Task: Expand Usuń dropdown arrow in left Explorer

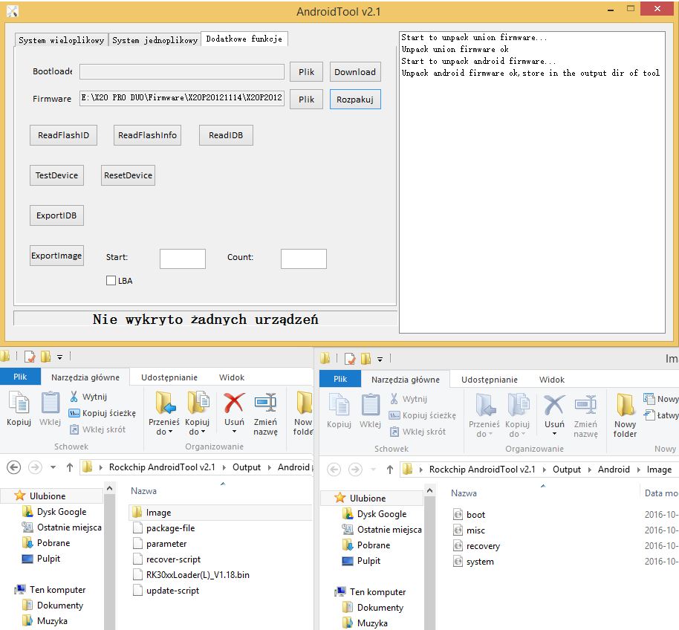Action: click(x=234, y=432)
